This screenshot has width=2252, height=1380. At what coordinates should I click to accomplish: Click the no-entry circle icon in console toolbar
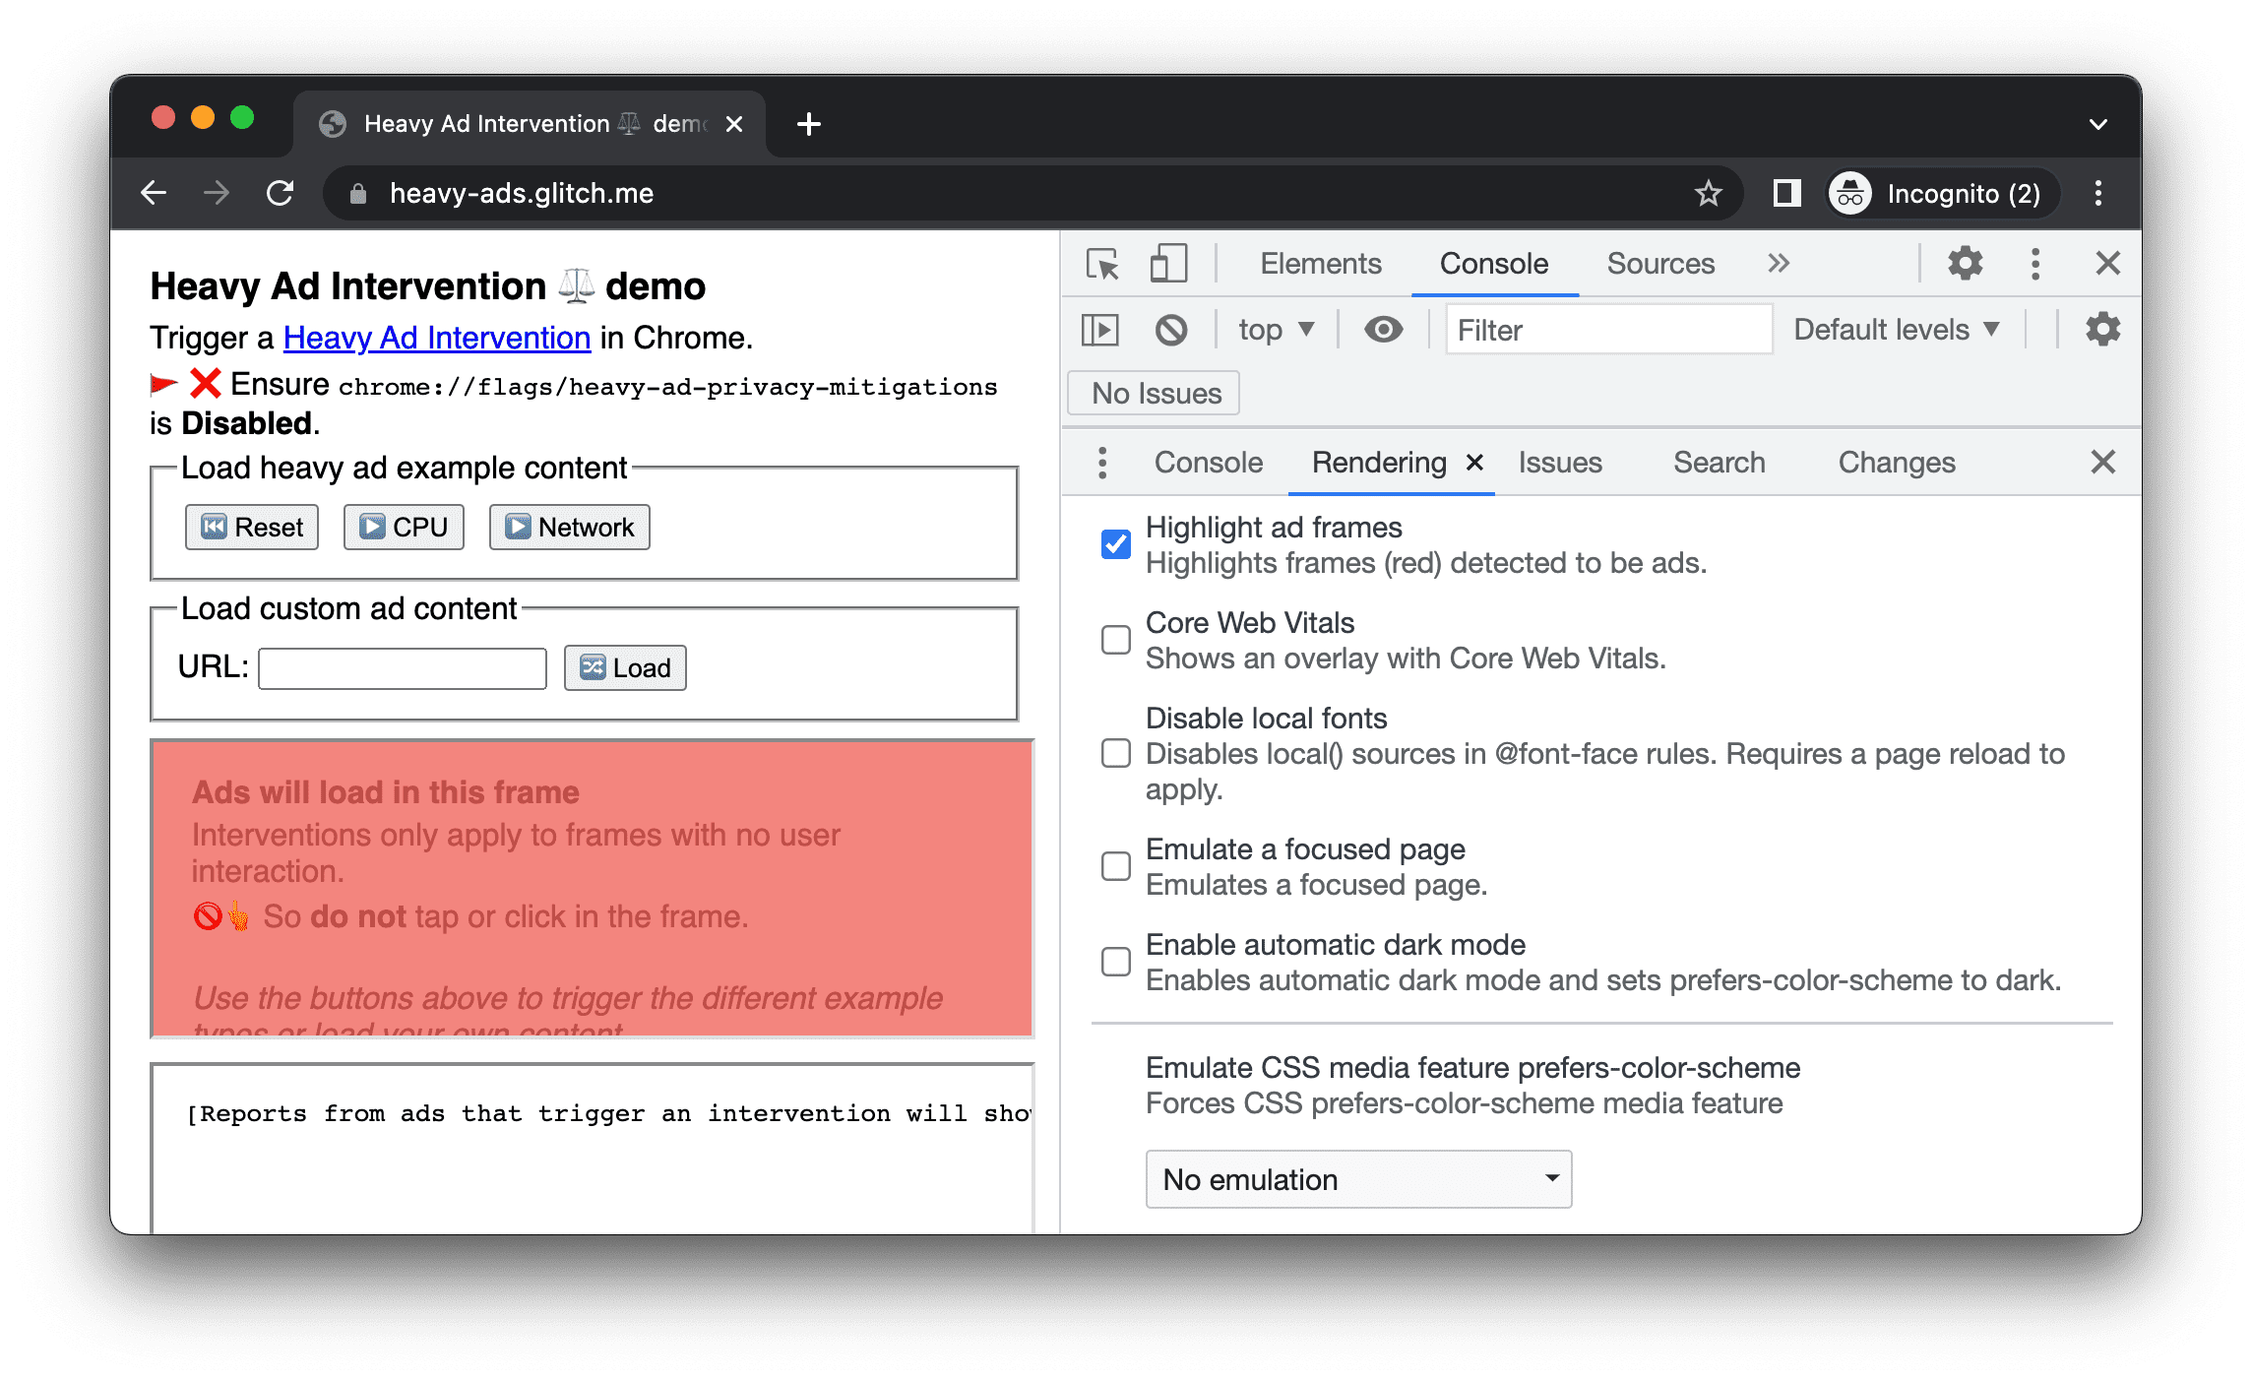click(1171, 330)
